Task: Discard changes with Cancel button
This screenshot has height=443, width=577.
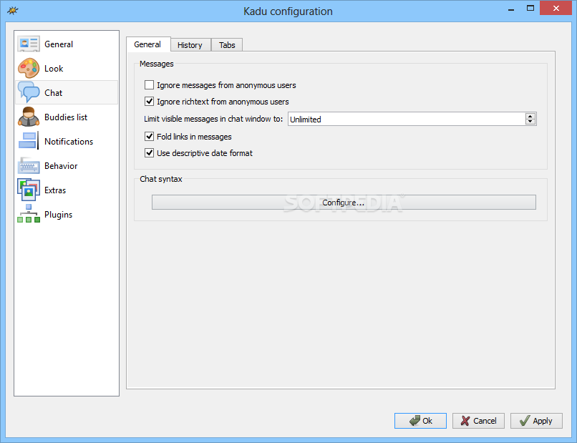Action: point(478,421)
